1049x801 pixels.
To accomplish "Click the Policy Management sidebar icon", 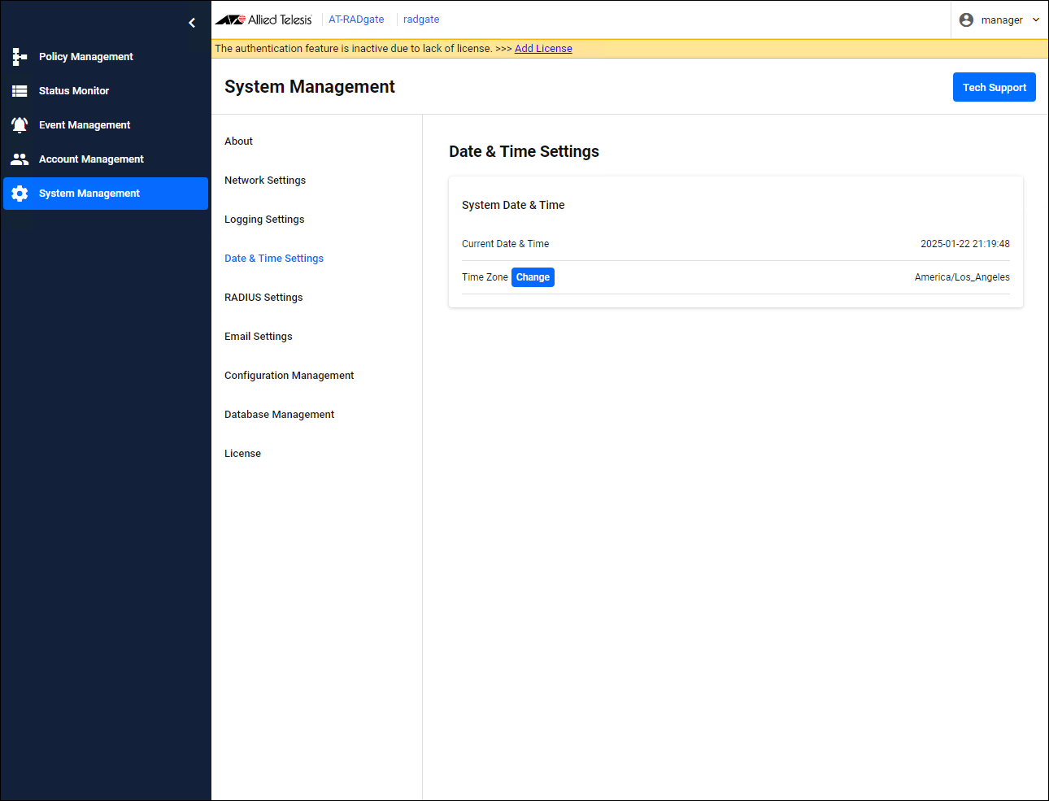I will click(20, 57).
